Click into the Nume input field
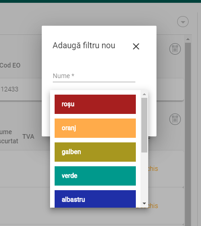 (x=94, y=76)
